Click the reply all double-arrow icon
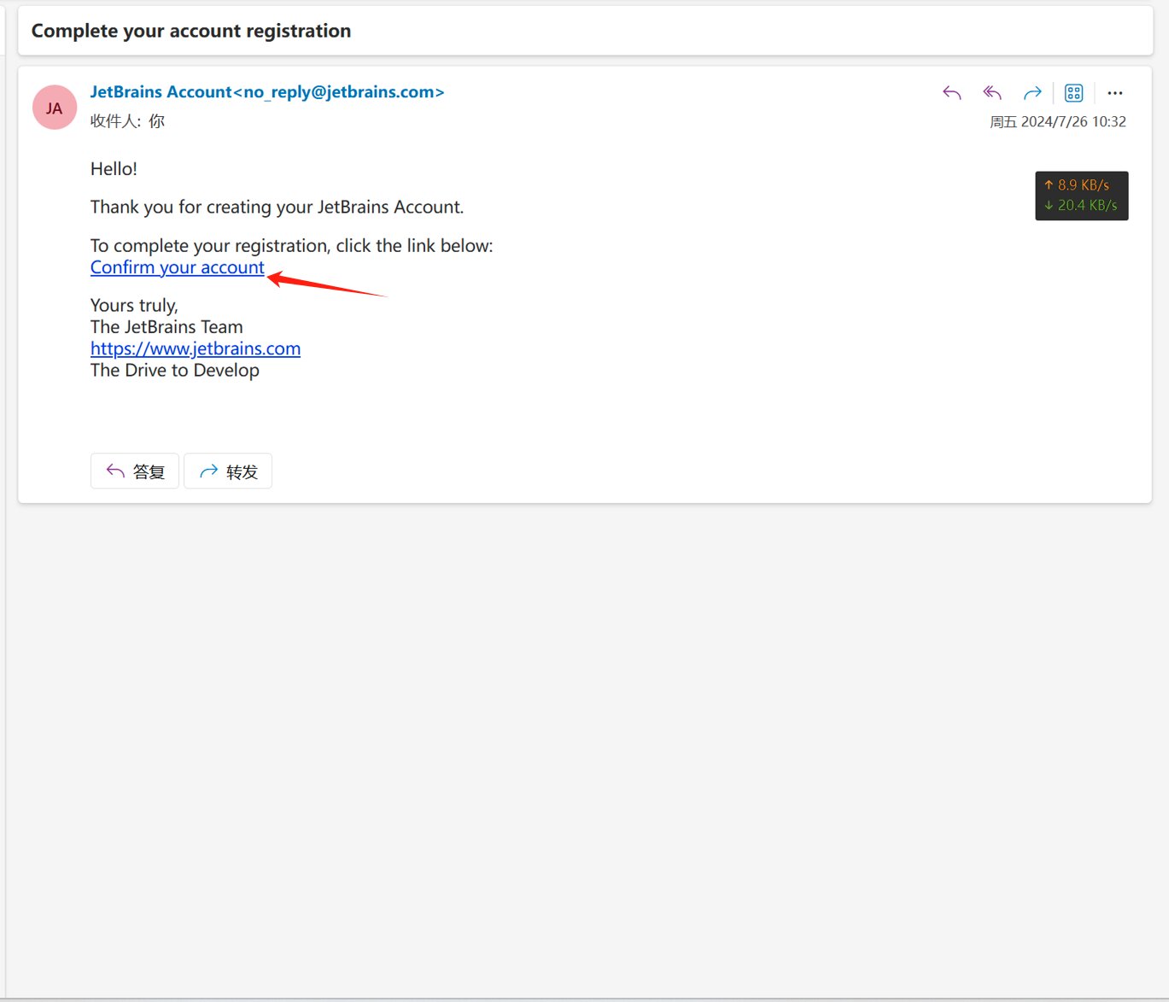The image size is (1169, 1002). (x=991, y=93)
